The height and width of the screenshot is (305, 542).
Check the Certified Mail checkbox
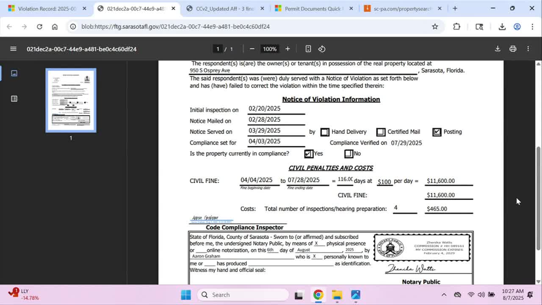pyautogui.click(x=381, y=132)
